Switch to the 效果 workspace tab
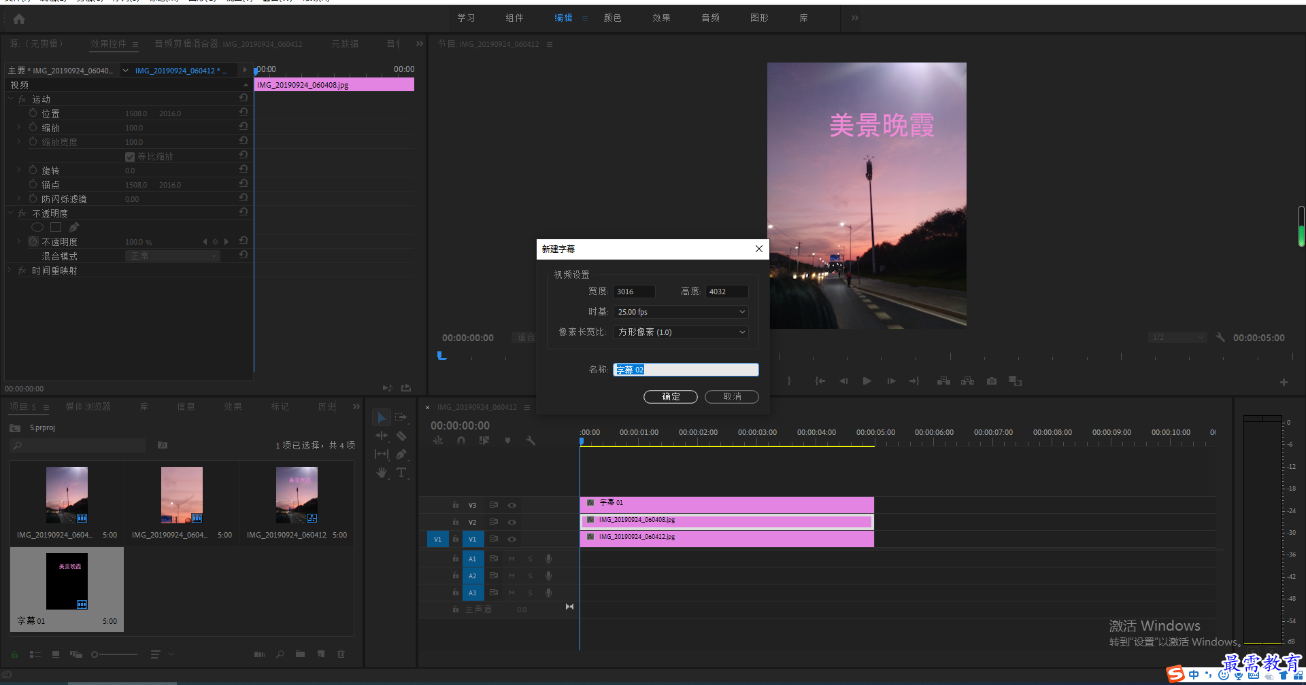 661,18
